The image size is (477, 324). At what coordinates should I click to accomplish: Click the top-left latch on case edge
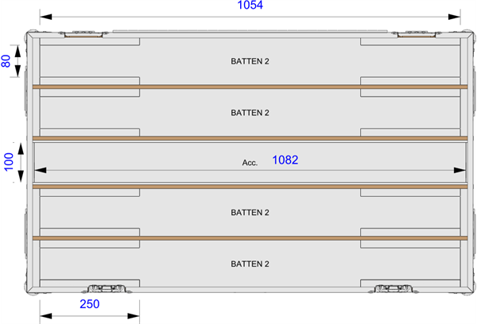(x=83, y=34)
